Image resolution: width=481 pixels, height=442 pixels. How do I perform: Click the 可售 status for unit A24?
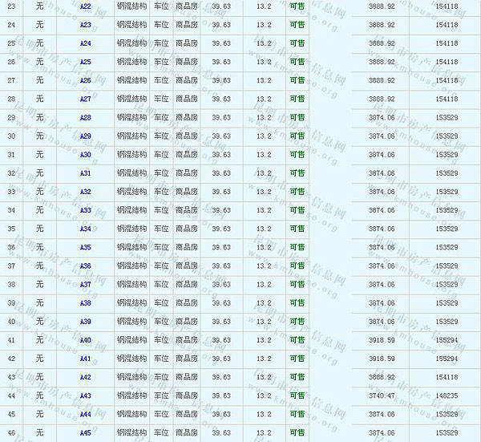tap(297, 43)
